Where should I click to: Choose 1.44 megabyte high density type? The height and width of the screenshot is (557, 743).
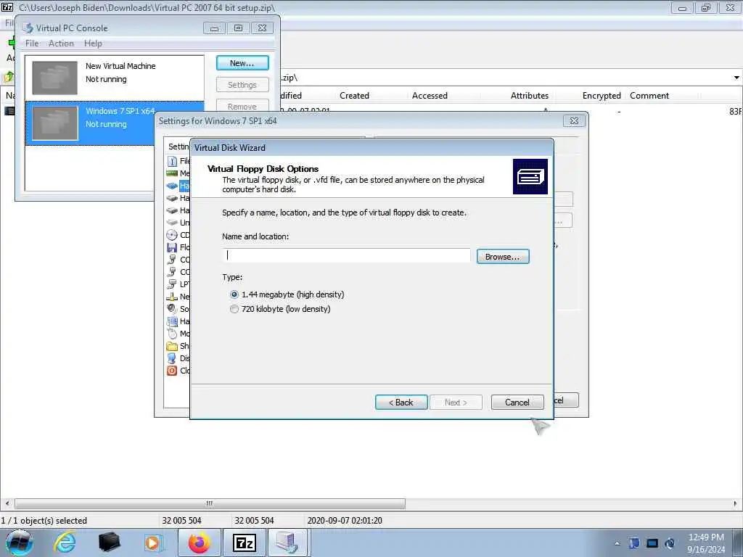[x=234, y=294]
